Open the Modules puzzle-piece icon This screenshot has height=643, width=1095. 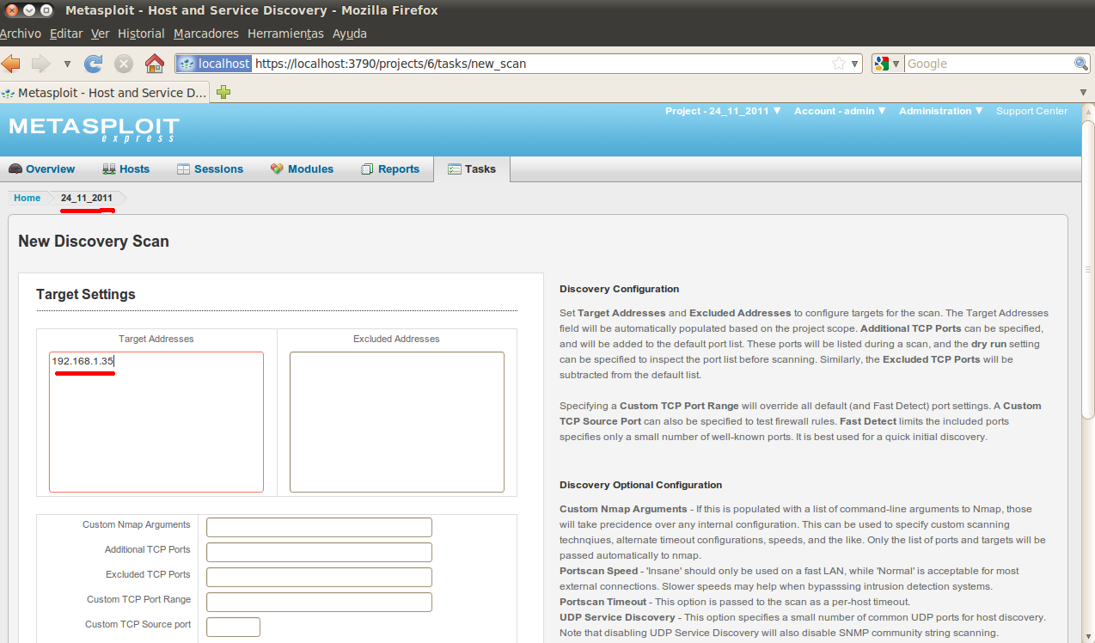(x=276, y=168)
